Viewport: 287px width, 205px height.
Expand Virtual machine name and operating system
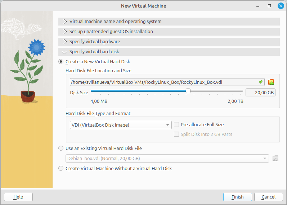169,21
